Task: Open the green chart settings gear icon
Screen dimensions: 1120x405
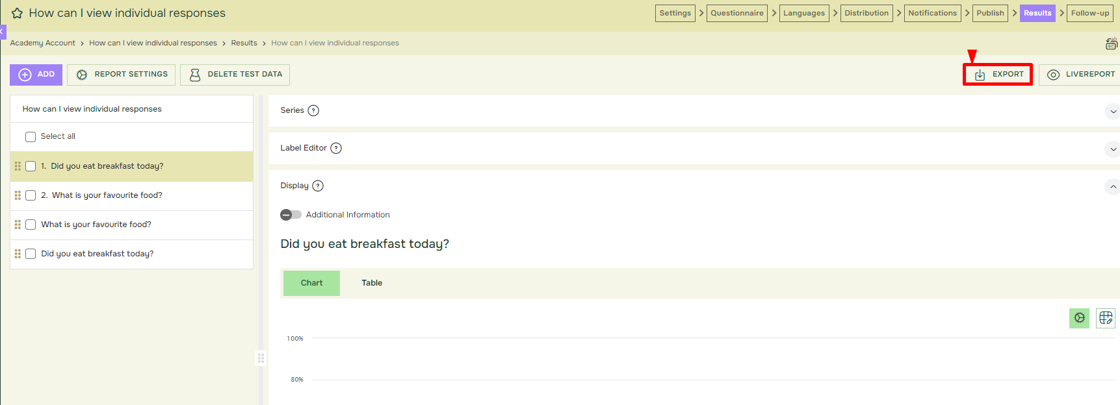Action: point(1079,318)
